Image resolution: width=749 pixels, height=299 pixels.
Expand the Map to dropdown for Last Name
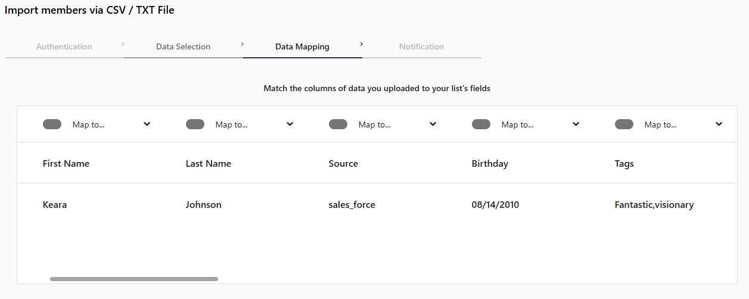(254, 124)
